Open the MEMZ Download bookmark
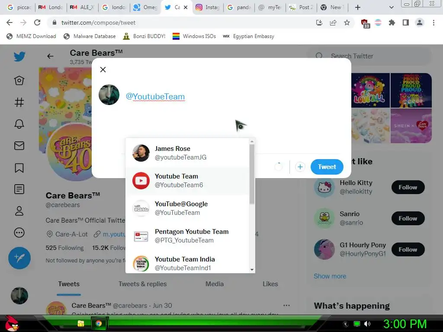The height and width of the screenshot is (332, 443). click(31, 36)
